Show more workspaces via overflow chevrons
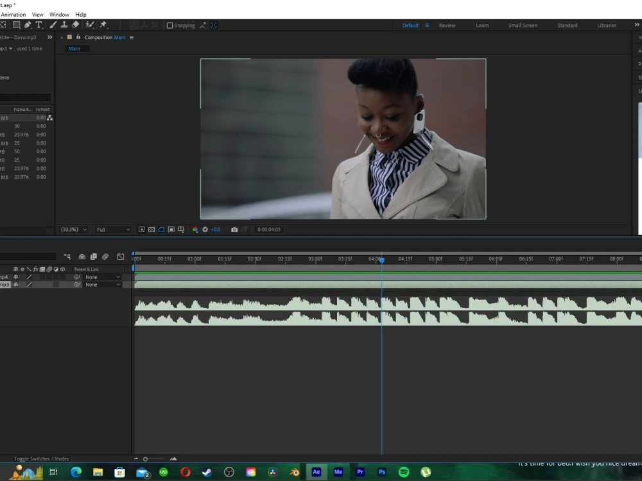This screenshot has height=481, width=642. coord(637,25)
